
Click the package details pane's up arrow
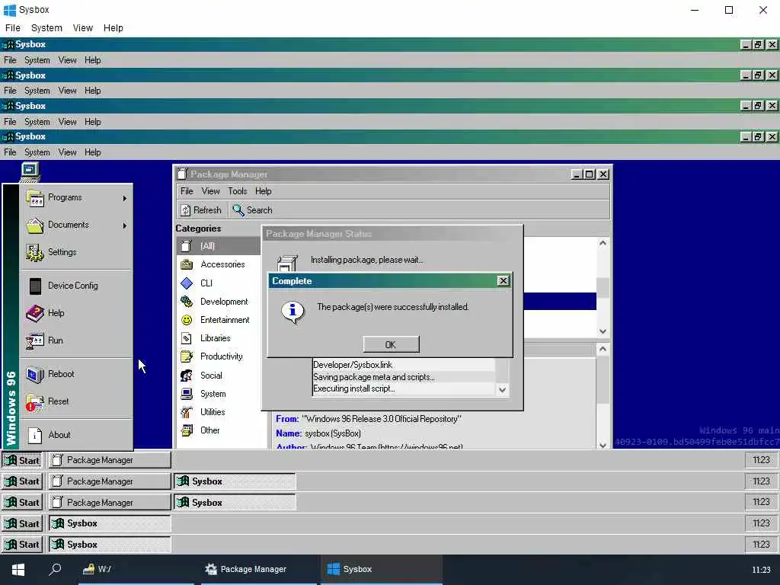(x=603, y=349)
